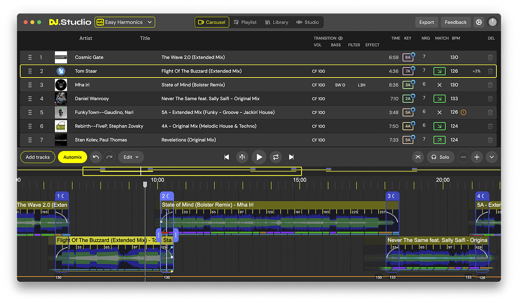518x302 pixels.
Task: Click the Automix button
Action: (x=72, y=157)
